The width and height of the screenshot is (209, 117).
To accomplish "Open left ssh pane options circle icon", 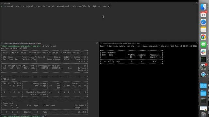I will tap(97, 43).
